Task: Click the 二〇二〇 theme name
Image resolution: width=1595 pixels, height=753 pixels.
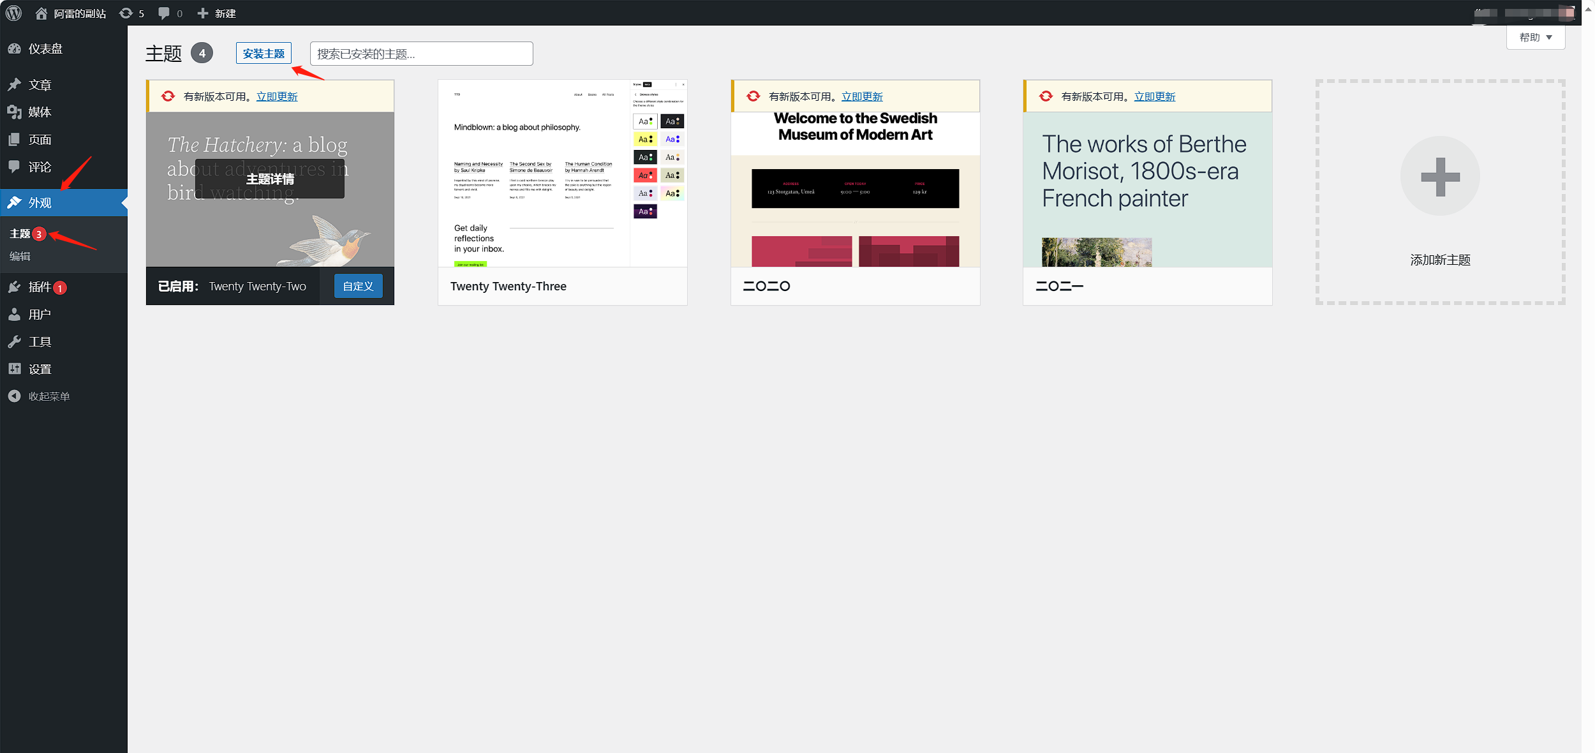Action: pos(766,287)
